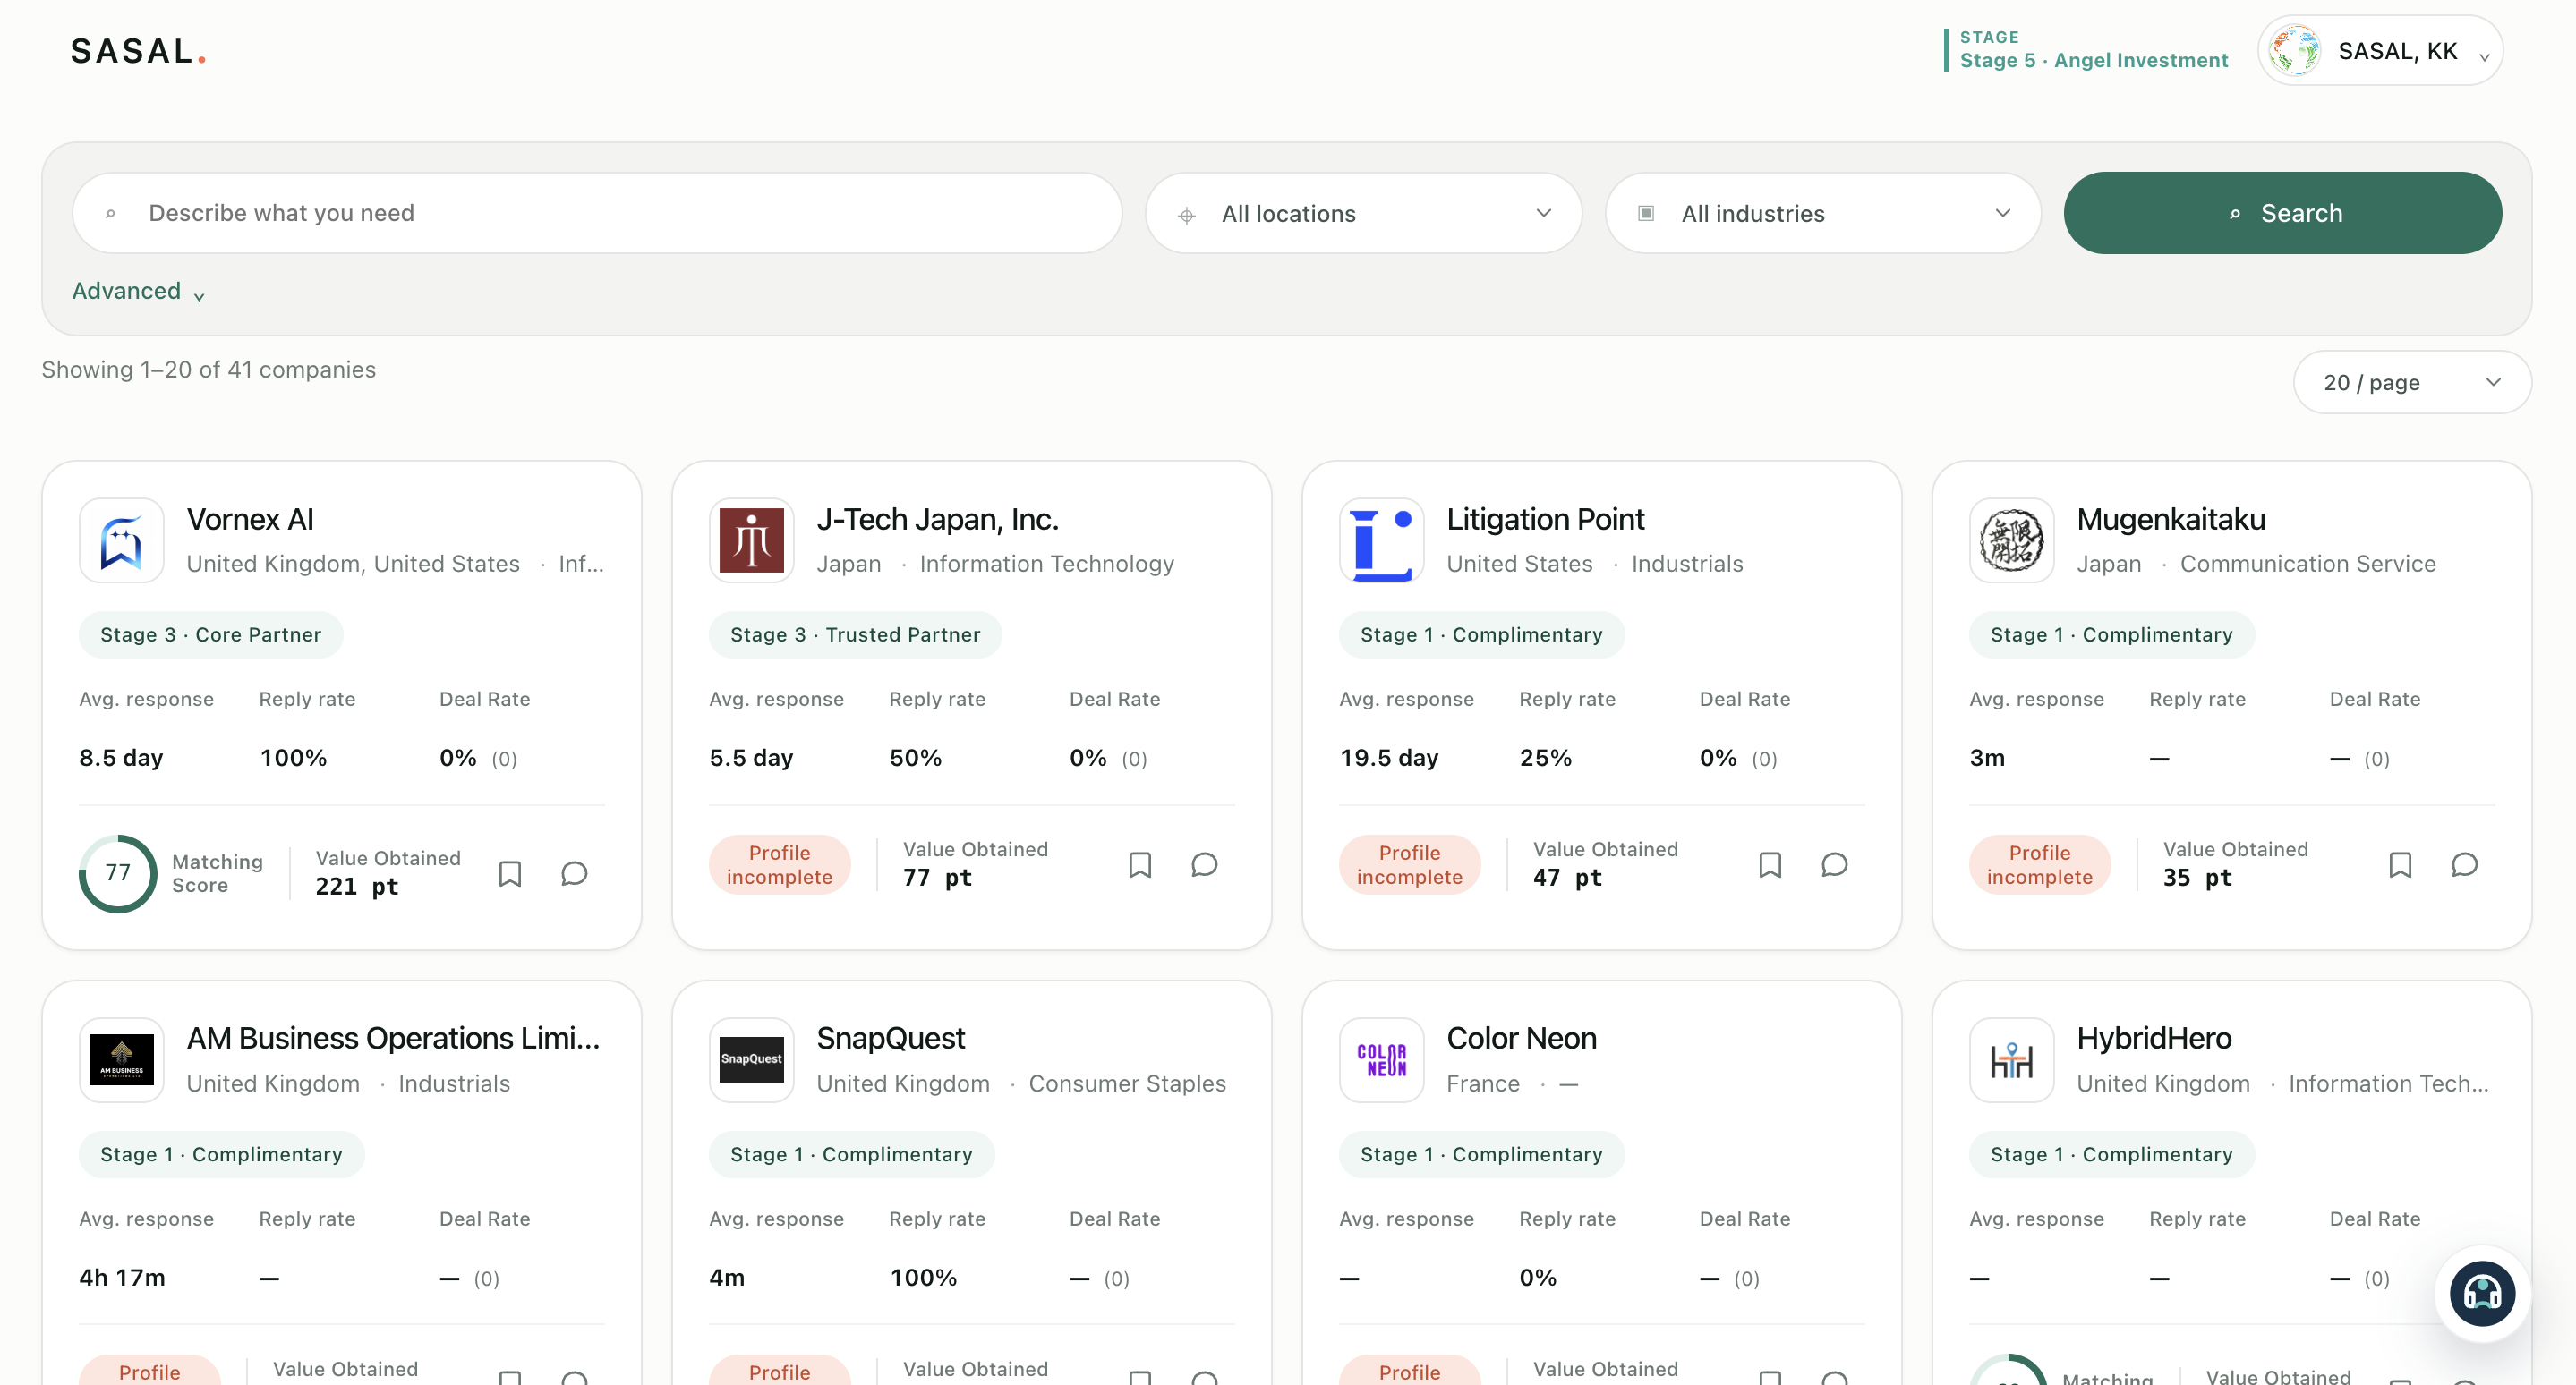Expand the Advanced search options
This screenshot has height=1385, width=2576.
pyautogui.click(x=139, y=292)
